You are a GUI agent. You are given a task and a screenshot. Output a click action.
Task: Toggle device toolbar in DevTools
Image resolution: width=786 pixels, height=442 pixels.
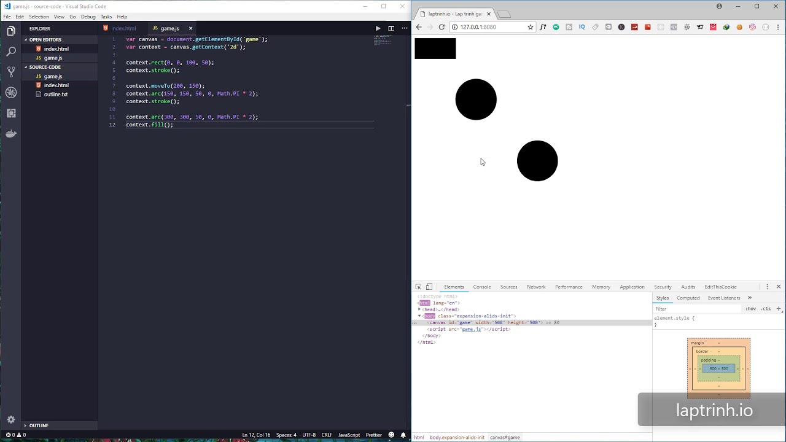429,287
